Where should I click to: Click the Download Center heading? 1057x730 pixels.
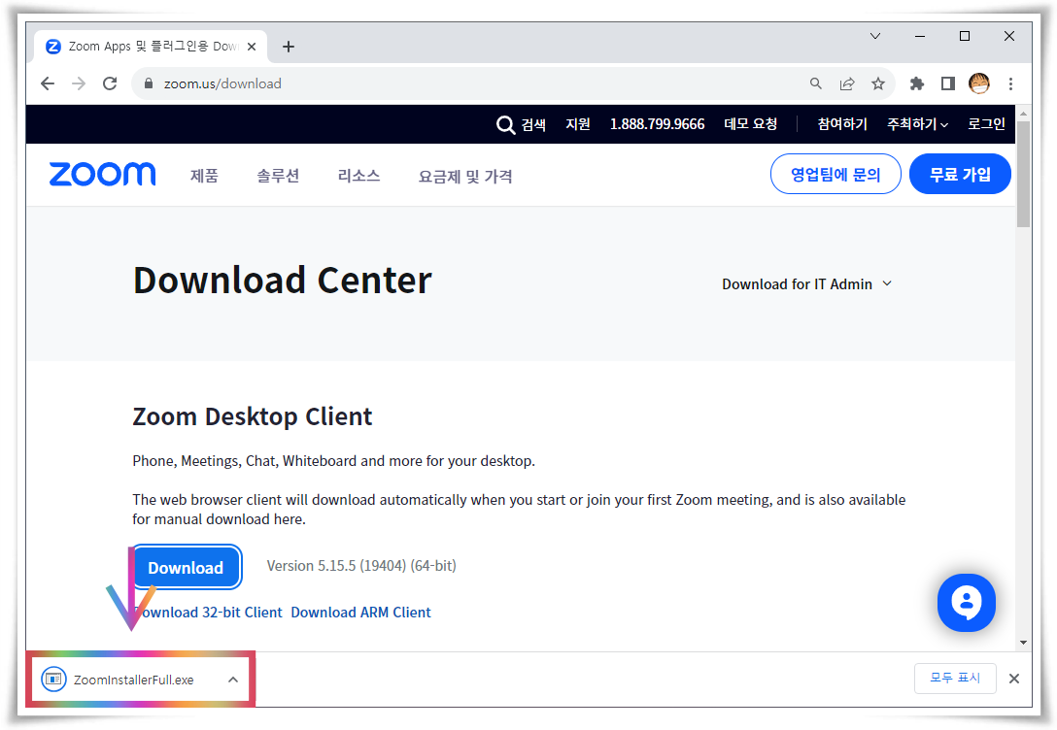(x=283, y=281)
